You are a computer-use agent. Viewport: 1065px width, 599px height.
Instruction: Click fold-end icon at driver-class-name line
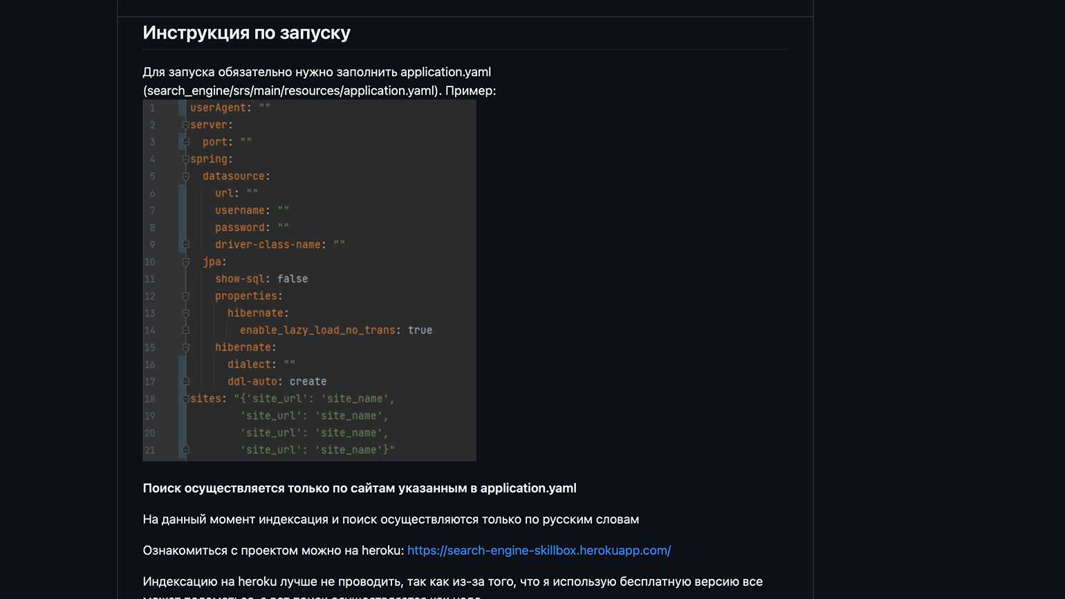coord(185,245)
